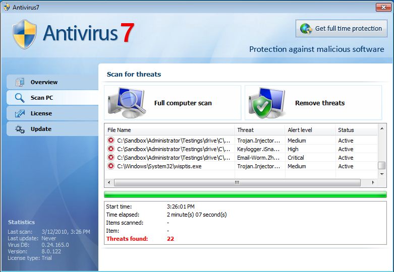This screenshot has width=394, height=272.
Task: Select the C:\Windows\System32\wisptis.exe row
Action: tap(241, 166)
